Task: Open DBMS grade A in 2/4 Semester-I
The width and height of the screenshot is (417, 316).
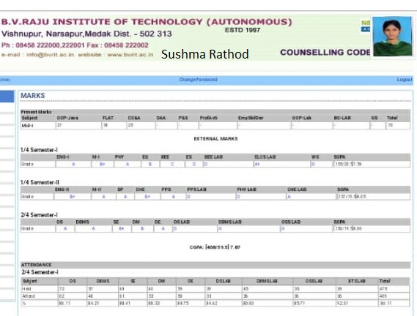Action: (93, 228)
